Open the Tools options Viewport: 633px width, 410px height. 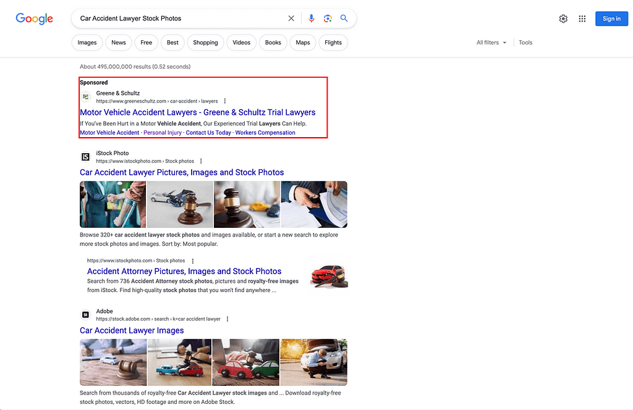(525, 43)
